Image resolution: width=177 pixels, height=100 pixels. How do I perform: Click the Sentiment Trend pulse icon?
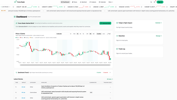click(16, 73)
